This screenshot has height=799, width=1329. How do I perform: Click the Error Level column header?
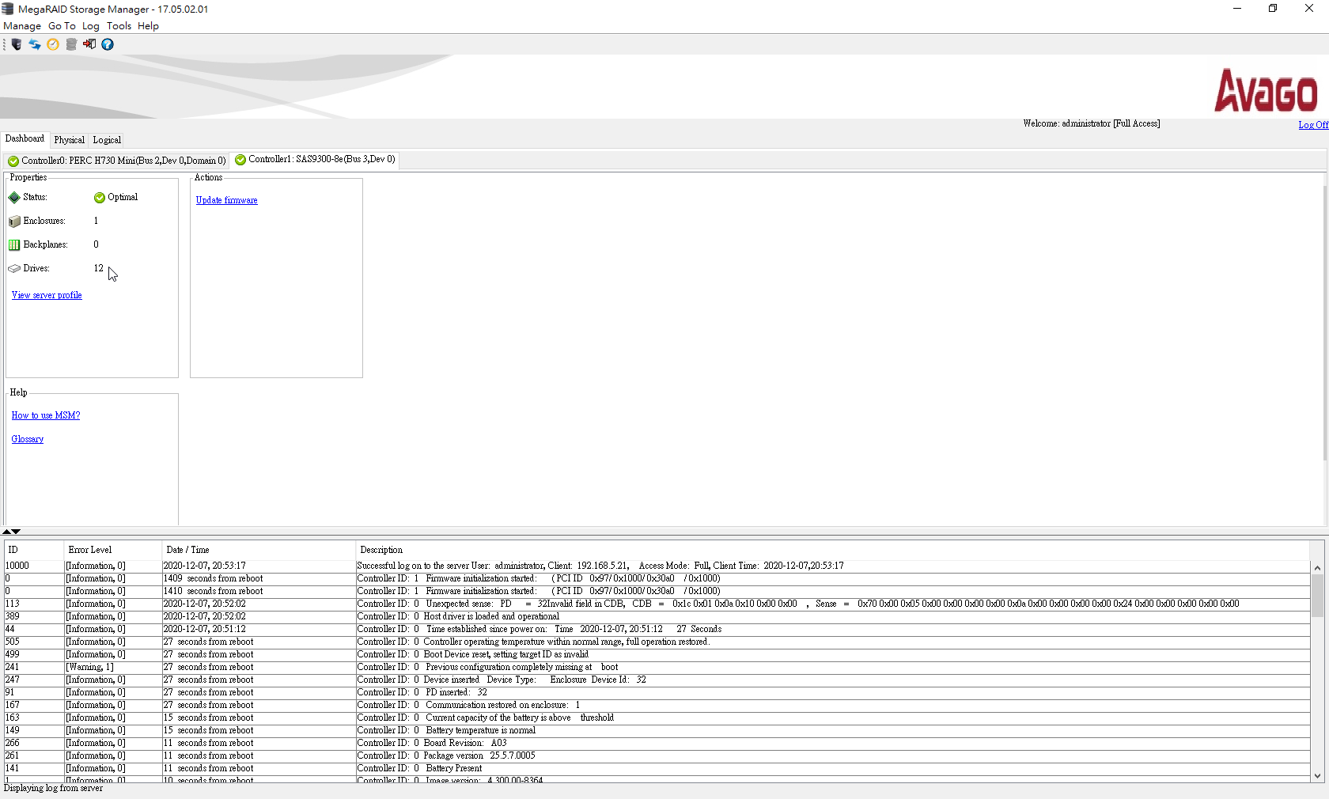click(x=90, y=550)
